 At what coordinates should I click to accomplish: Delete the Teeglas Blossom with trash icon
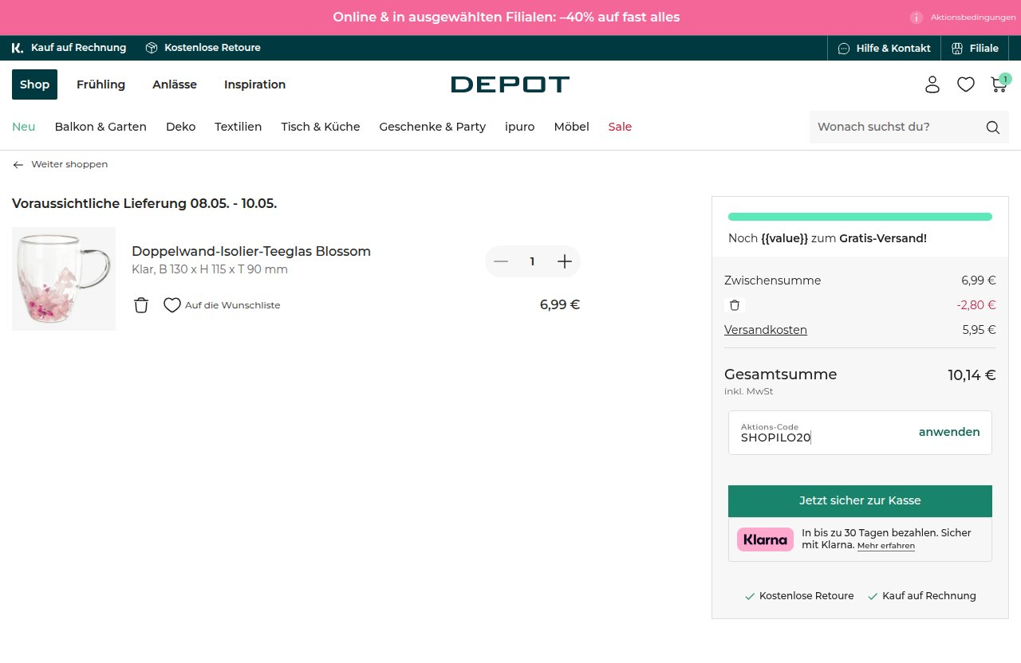pos(141,305)
